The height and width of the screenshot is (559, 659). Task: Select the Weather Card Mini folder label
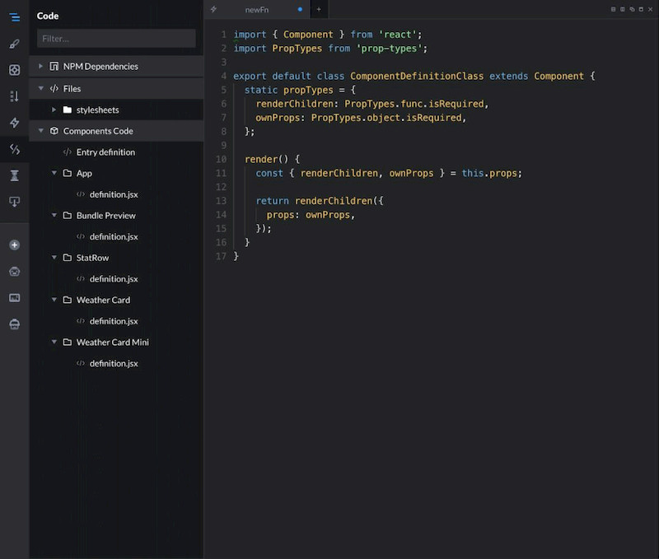pyautogui.click(x=113, y=342)
